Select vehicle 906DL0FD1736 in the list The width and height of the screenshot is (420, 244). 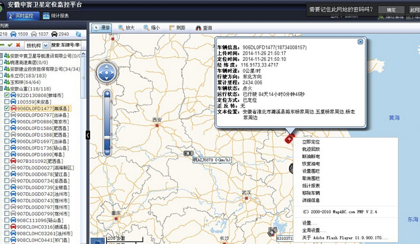pyautogui.click(x=43, y=147)
